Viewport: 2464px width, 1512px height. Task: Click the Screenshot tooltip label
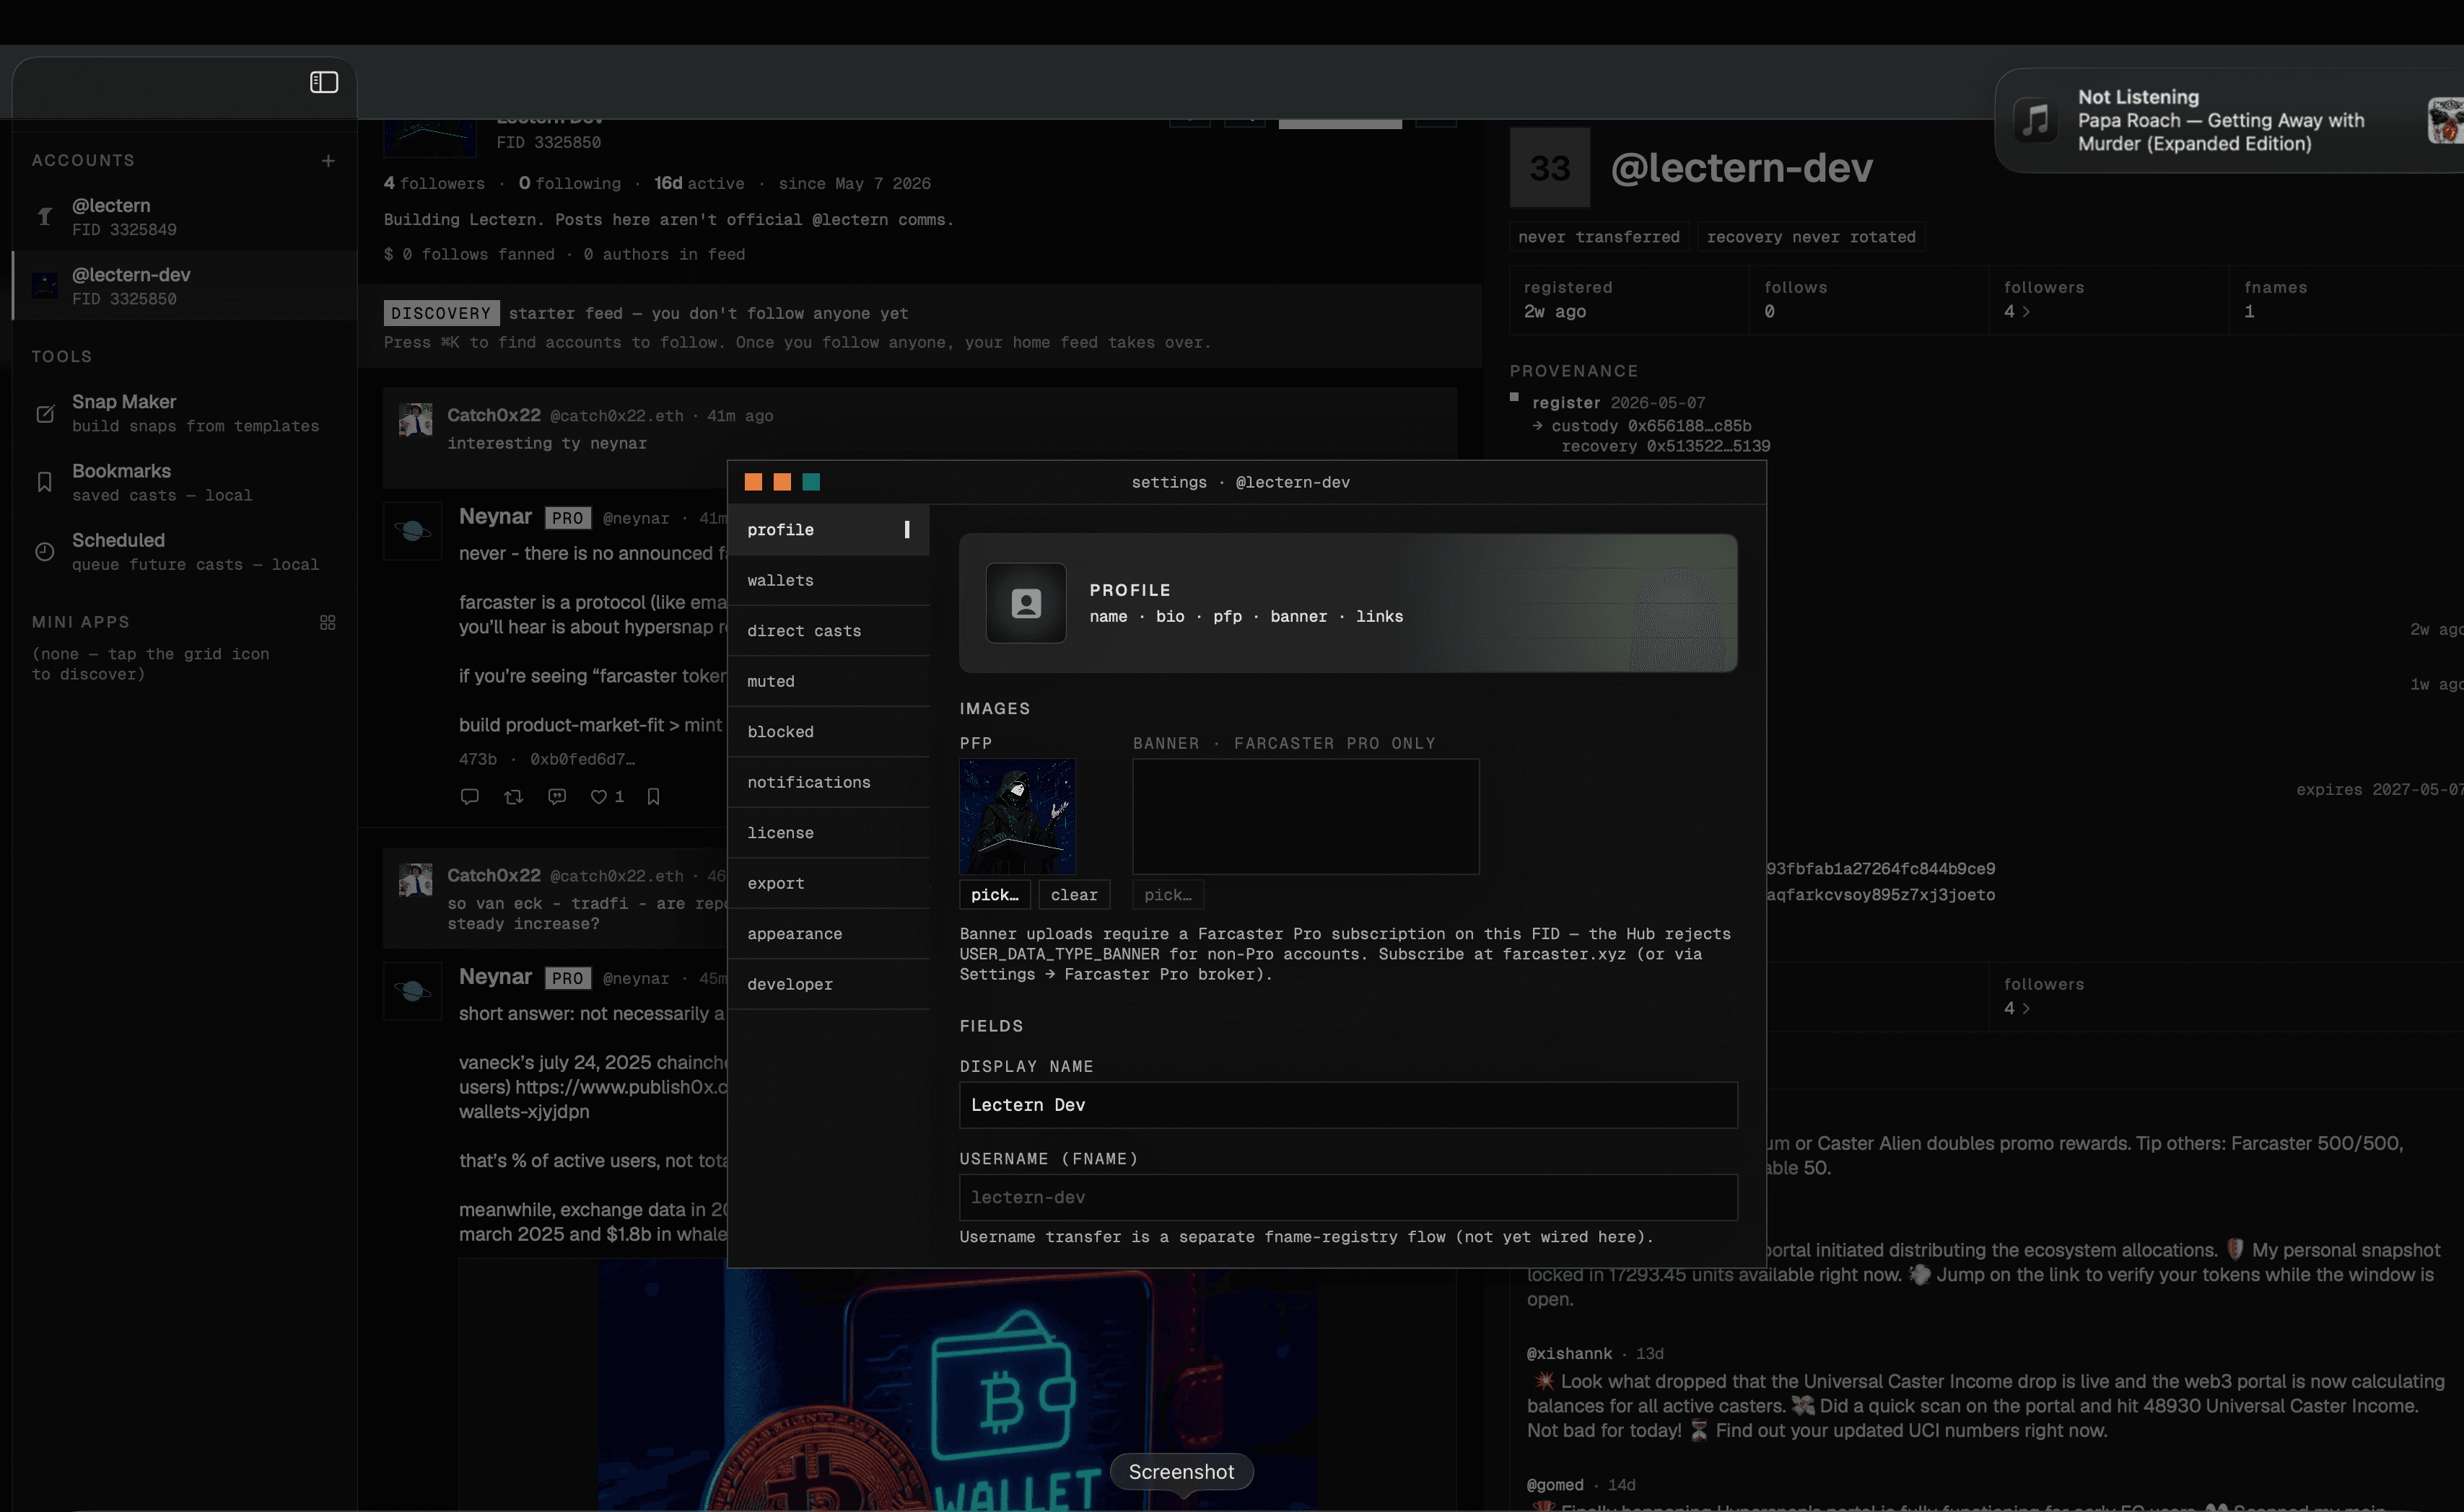pyautogui.click(x=1181, y=1471)
